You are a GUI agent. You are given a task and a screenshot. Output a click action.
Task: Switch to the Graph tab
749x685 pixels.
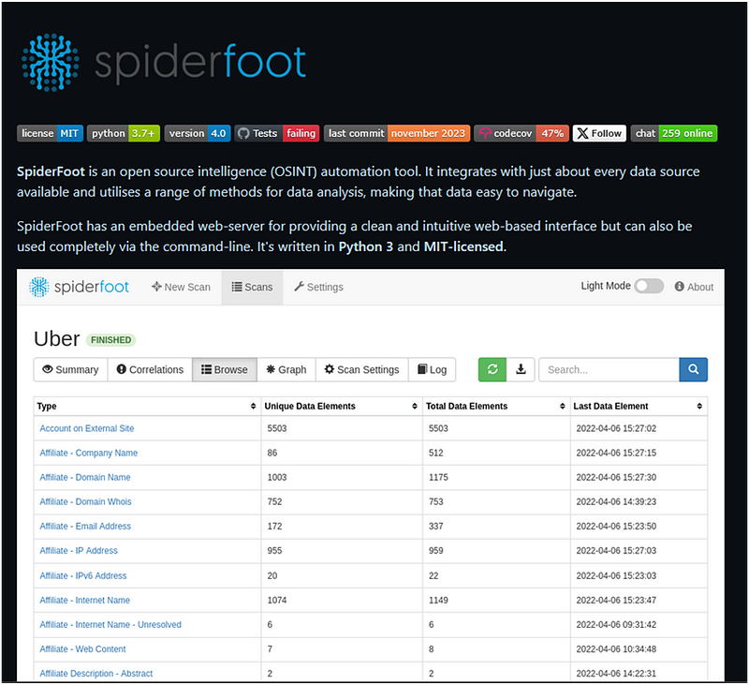pos(286,369)
